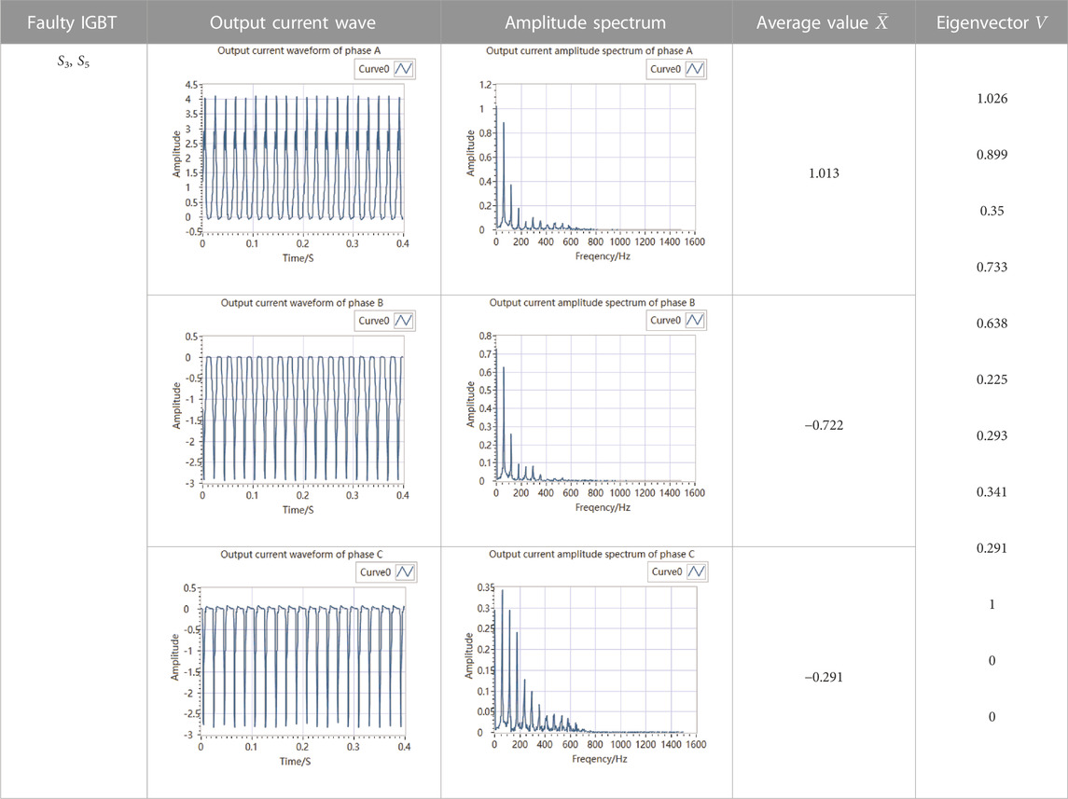Screen dimensions: 1068x799
Task: Click the 'Curve0' legend label of phase B spectrum
Action: pos(665,320)
